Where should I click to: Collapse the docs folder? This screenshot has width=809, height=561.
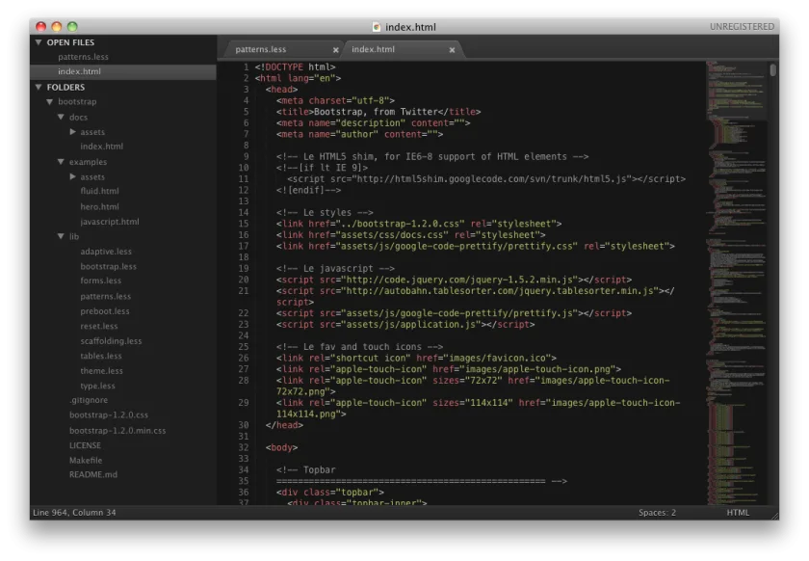click(x=61, y=118)
